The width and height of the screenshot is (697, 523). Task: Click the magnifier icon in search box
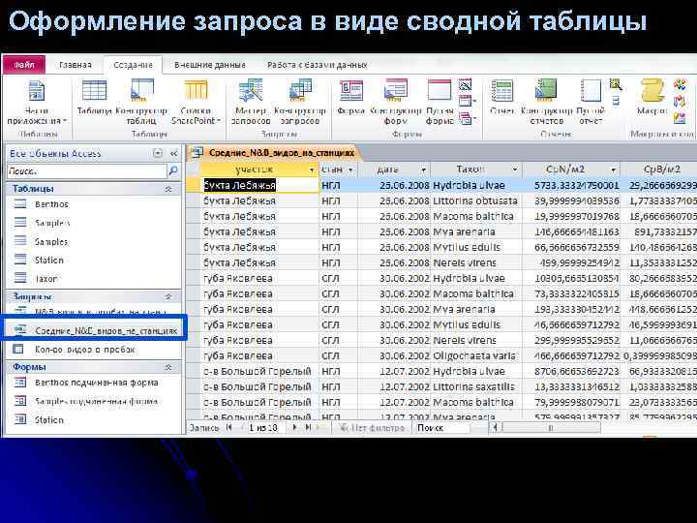(173, 171)
